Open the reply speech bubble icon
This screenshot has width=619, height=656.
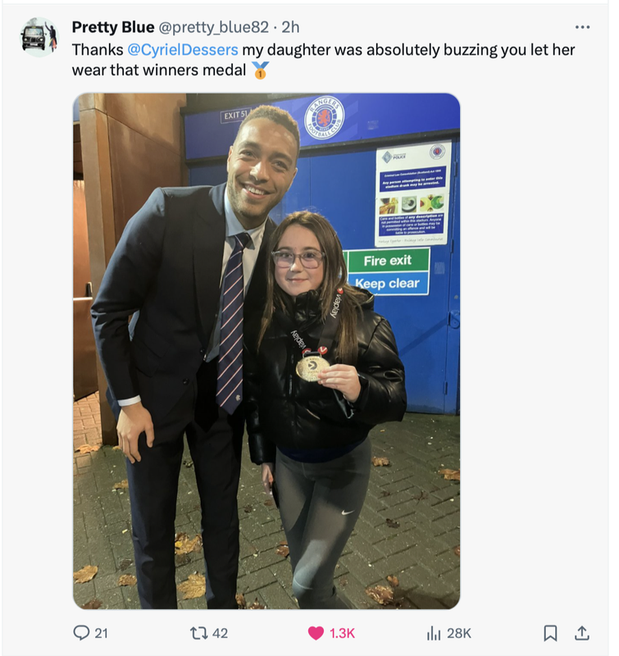click(81, 632)
